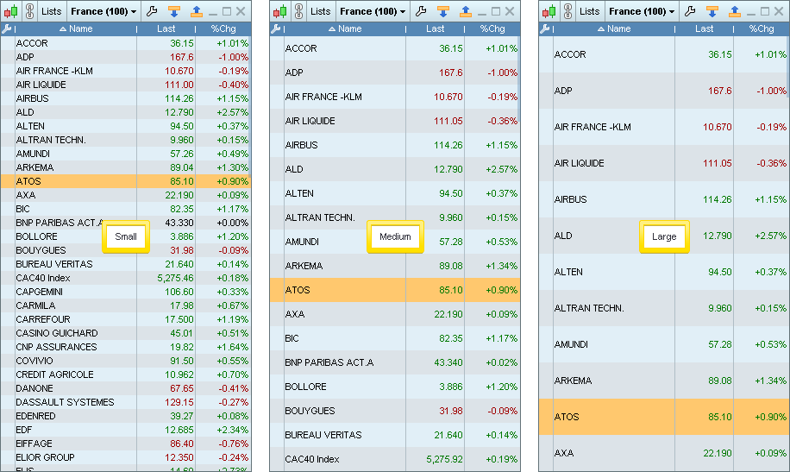The width and height of the screenshot is (790, 472).
Task: Click column wrench icon in Large panel header
Action: tap(545, 28)
